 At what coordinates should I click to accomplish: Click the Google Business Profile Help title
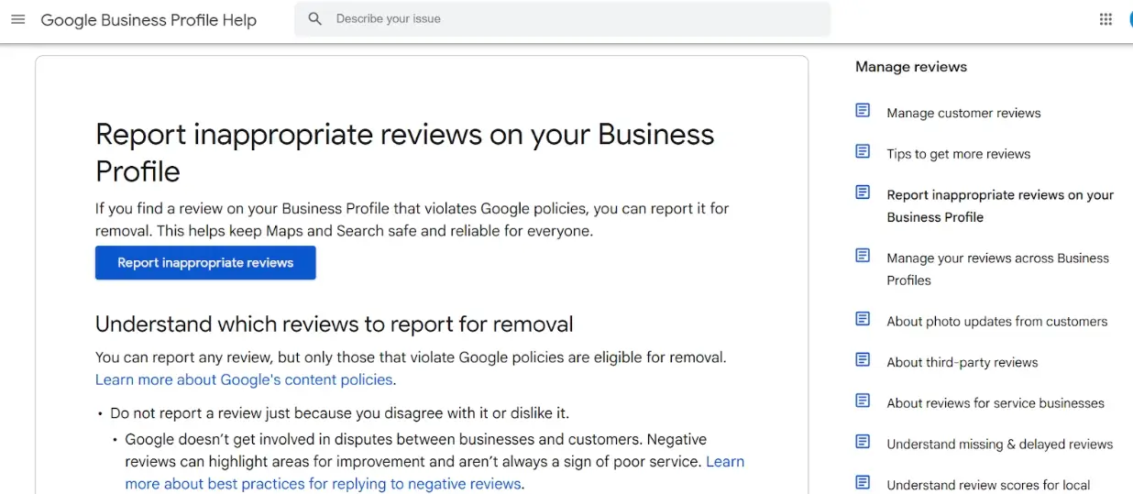point(148,20)
